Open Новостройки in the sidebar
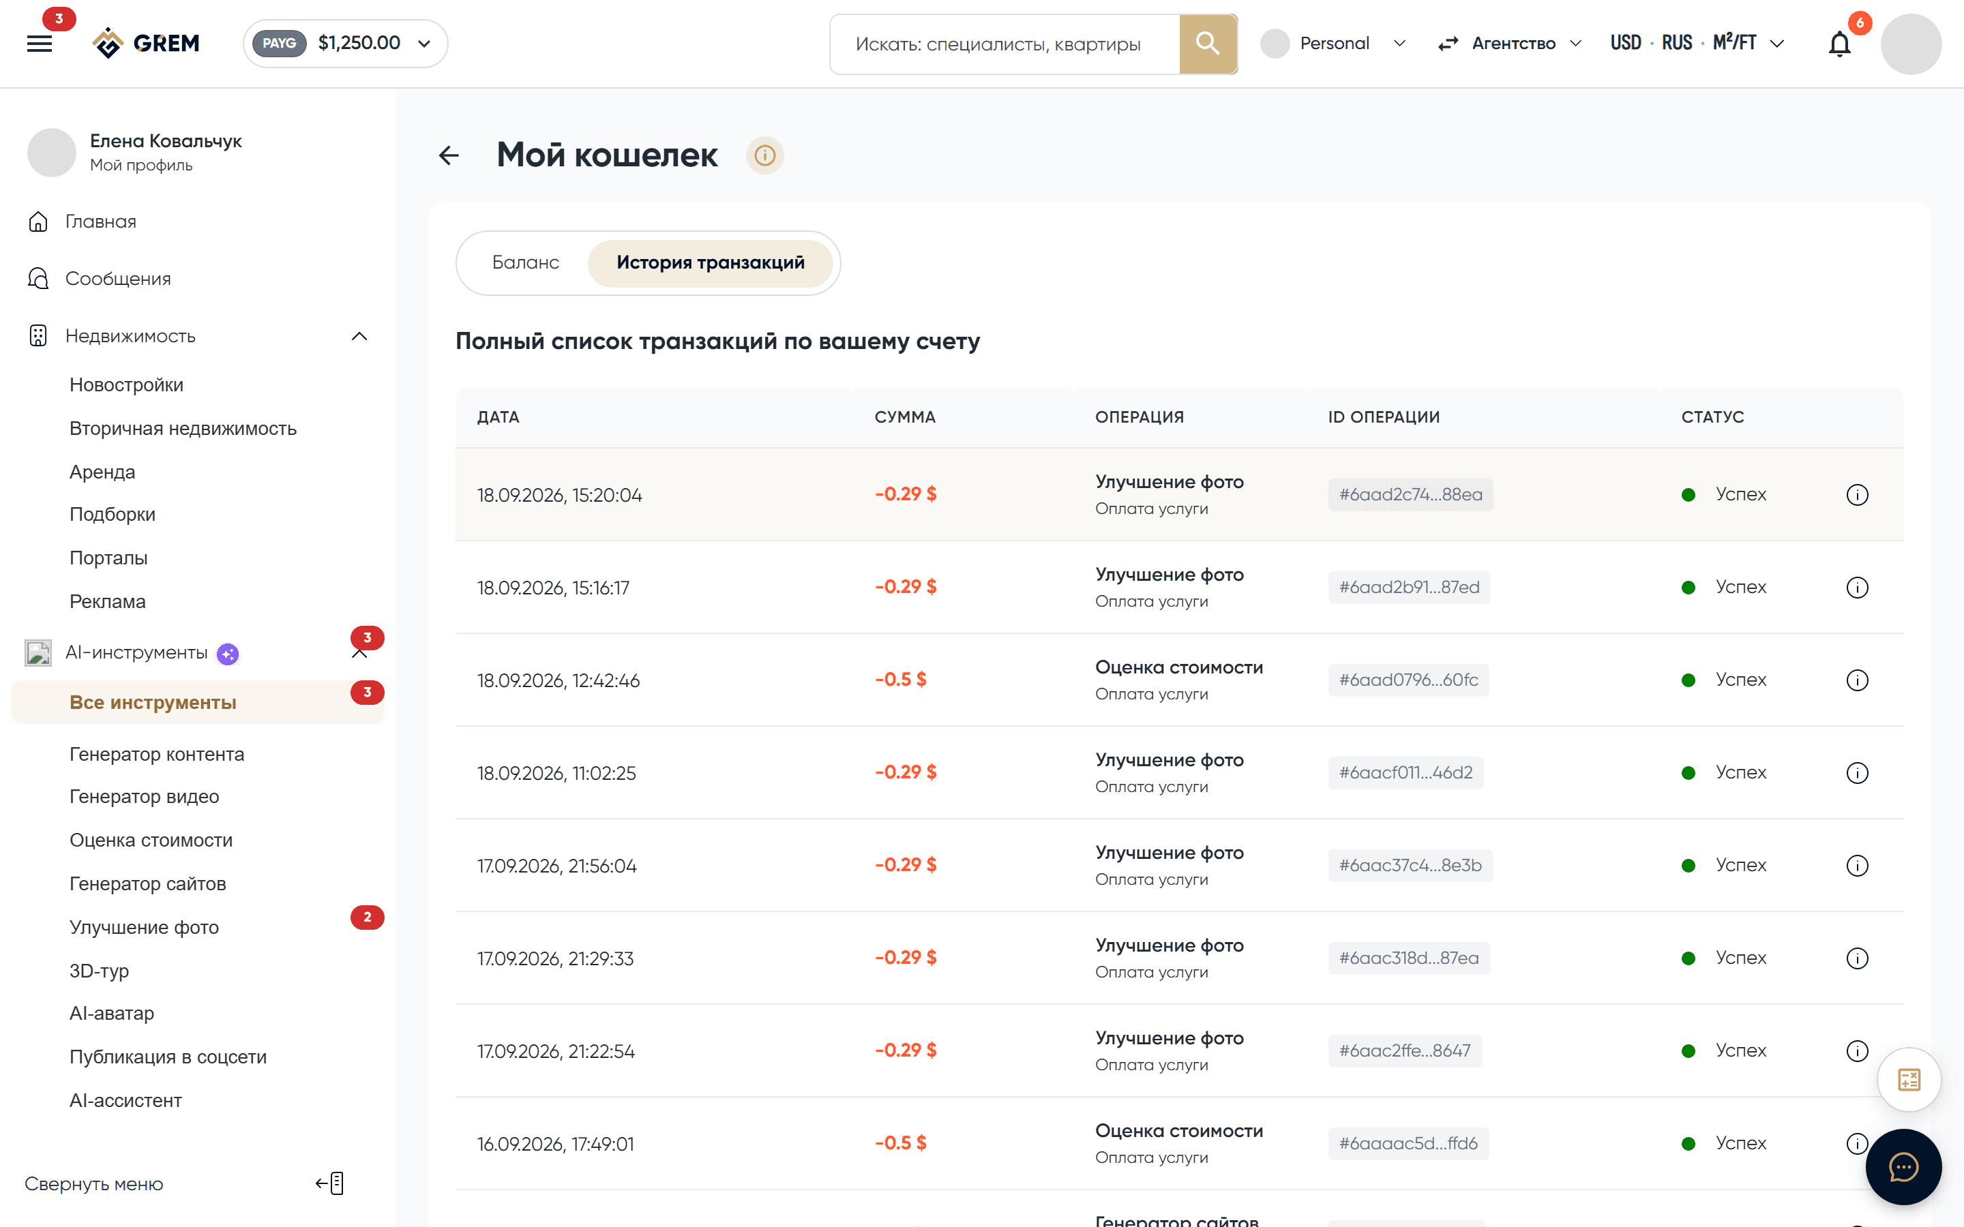This screenshot has height=1227, width=1964. (x=127, y=384)
